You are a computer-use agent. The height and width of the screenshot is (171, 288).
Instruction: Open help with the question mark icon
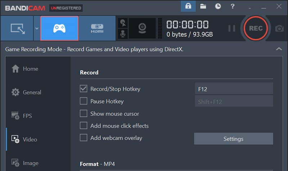coord(233,6)
